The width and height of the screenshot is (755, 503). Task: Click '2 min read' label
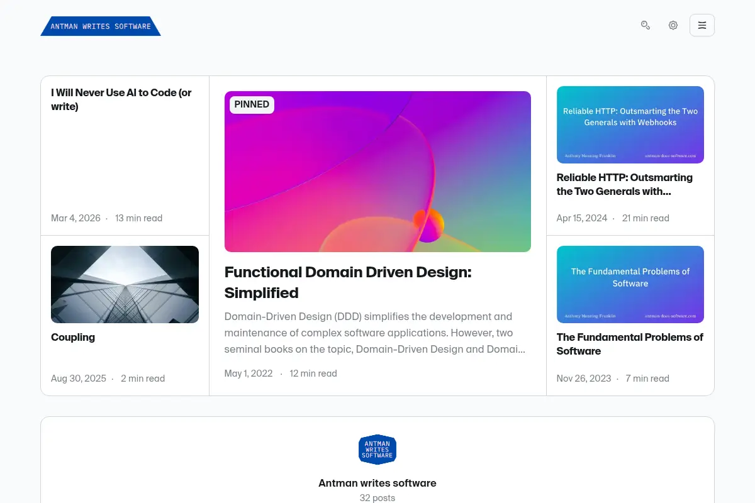click(x=143, y=379)
